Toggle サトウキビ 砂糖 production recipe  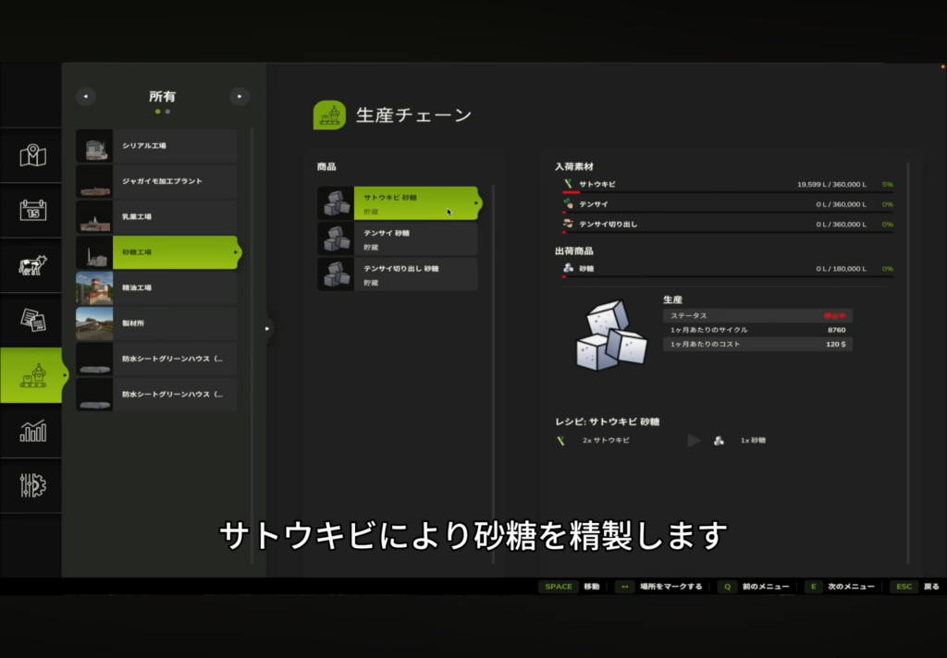pos(399,203)
